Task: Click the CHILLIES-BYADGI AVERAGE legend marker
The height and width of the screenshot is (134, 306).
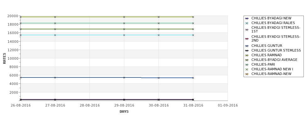Action: click(x=247, y=60)
